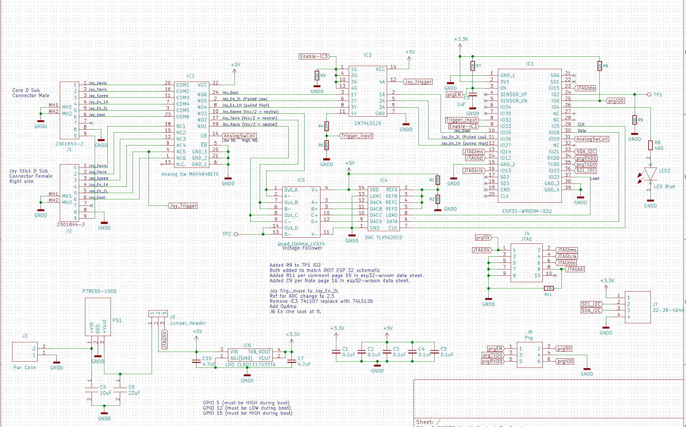
Task: Select capacitor C10 at the LDO input
Action: [196, 361]
